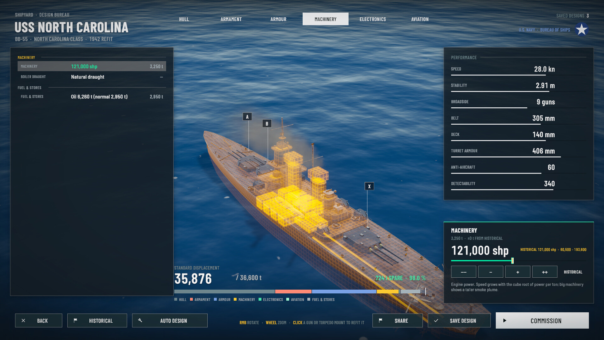Open the Aviation tab
The width and height of the screenshot is (604, 340).
coord(420,19)
